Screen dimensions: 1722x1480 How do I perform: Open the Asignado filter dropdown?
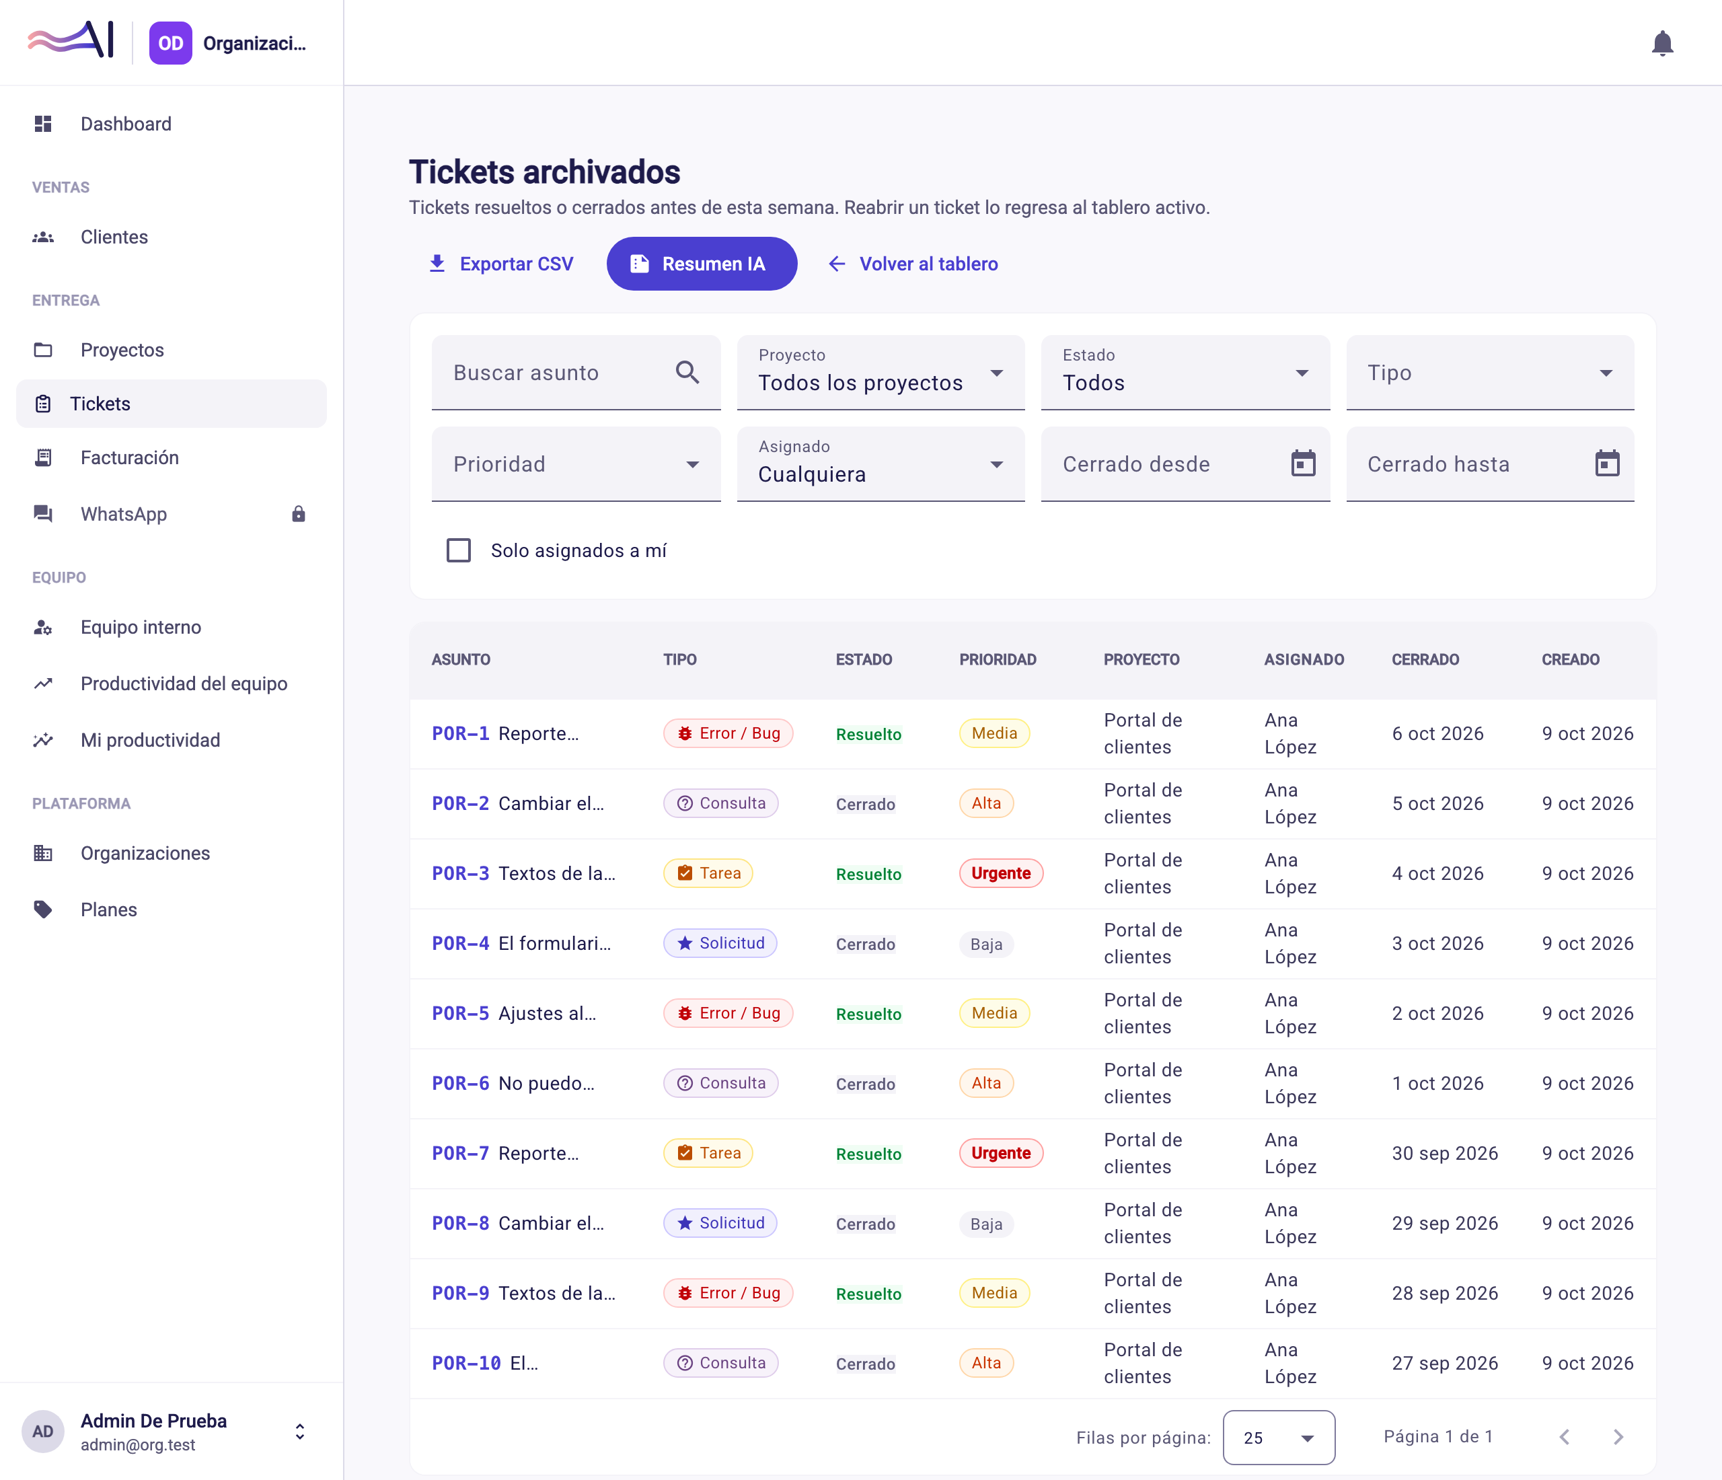pos(880,464)
